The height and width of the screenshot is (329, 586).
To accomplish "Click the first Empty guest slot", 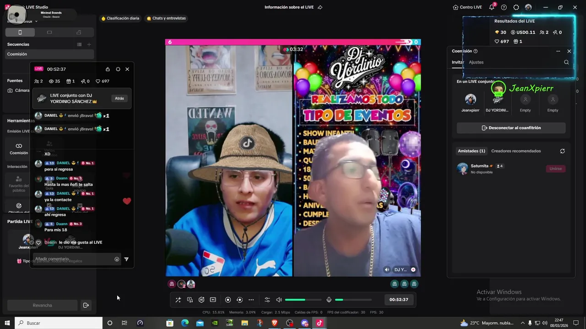I will click(x=525, y=99).
